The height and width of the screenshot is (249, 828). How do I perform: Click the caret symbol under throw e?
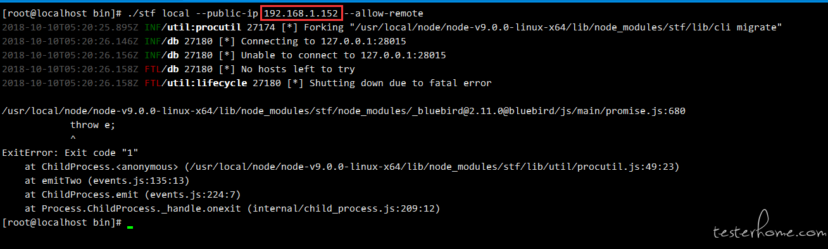pyautogui.click(x=73, y=138)
